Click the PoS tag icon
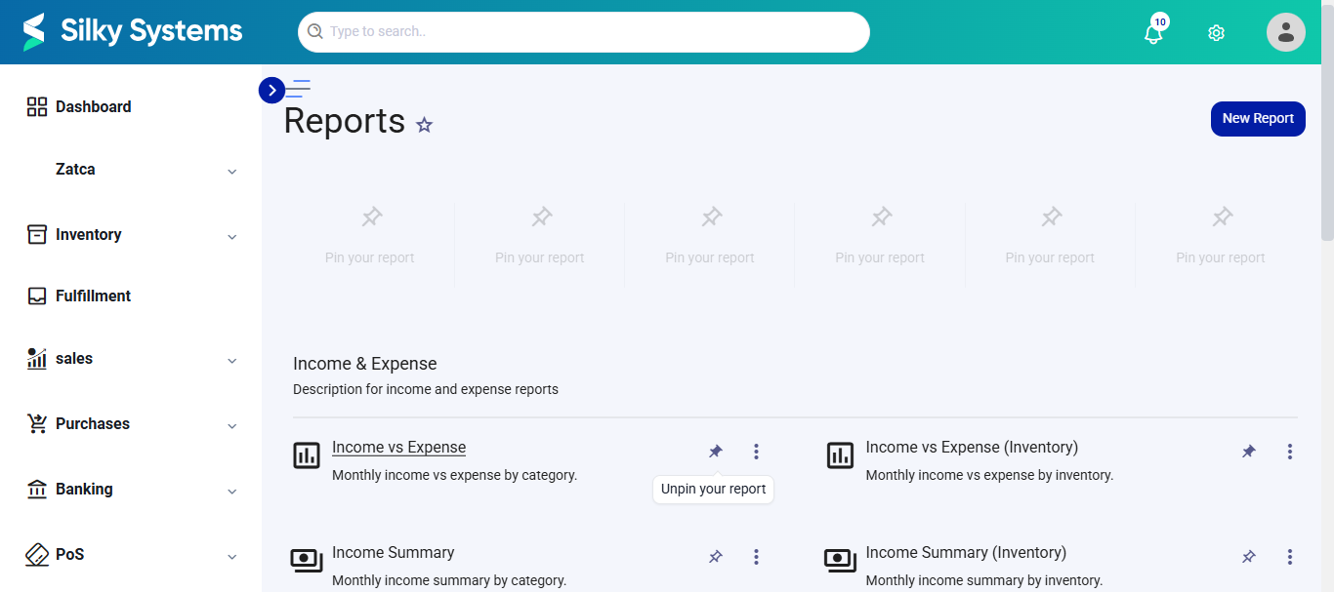This screenshot has height=592, width=1334. point(37,554)
